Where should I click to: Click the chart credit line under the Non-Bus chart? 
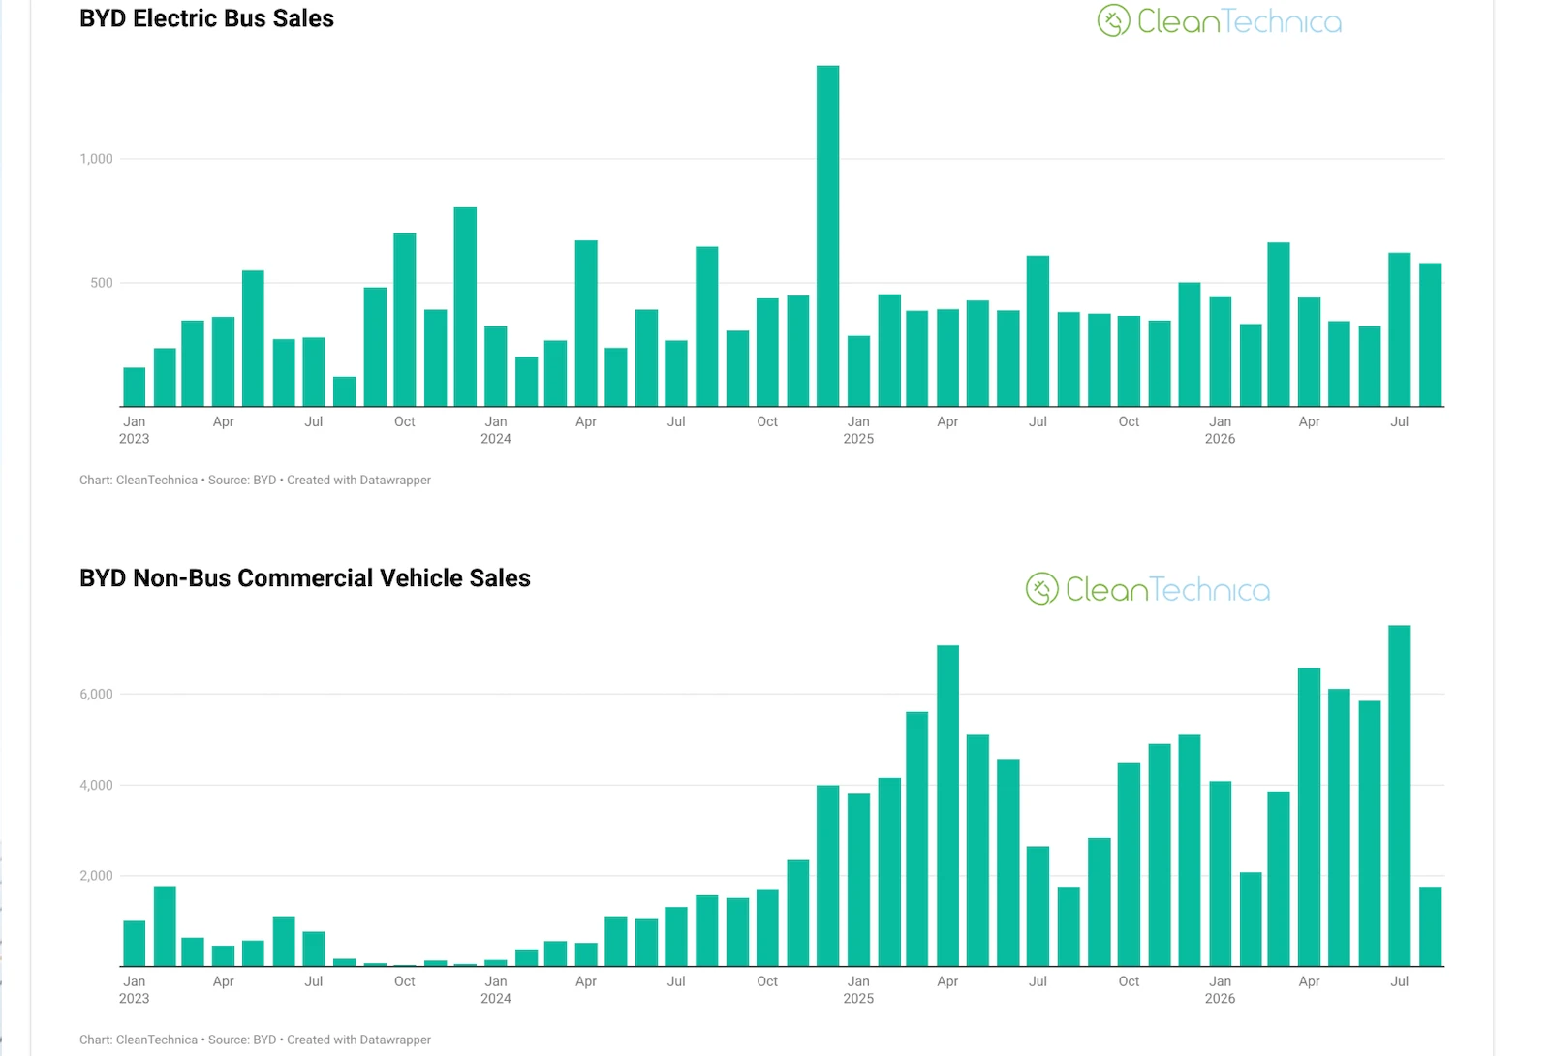pyautogui.click(x=255, y=1040)
